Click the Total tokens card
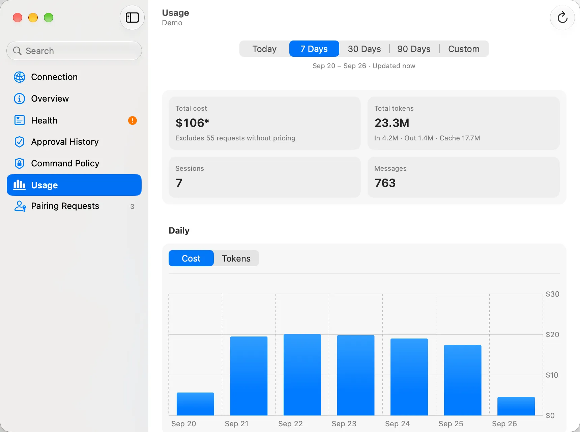580x432 pixels. coord(464,123)
